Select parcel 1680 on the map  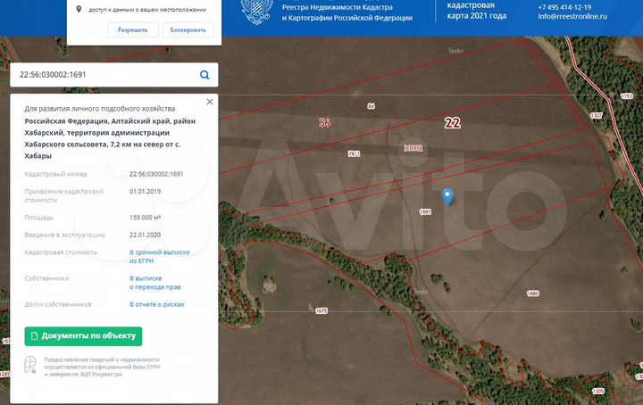pyautogui.click(x=533, y=293)
